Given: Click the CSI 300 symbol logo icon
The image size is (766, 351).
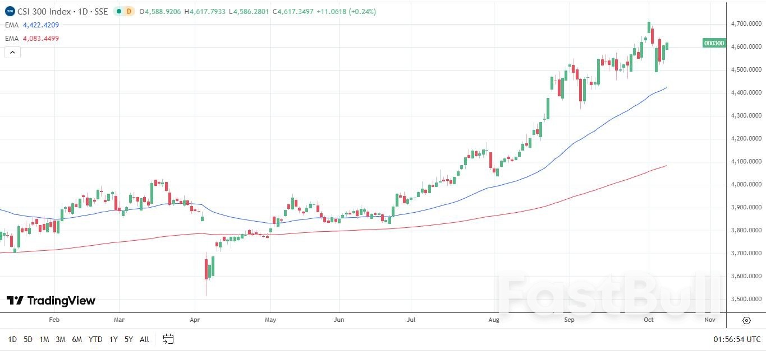Looking at the screenshot, I should [10, 11].
